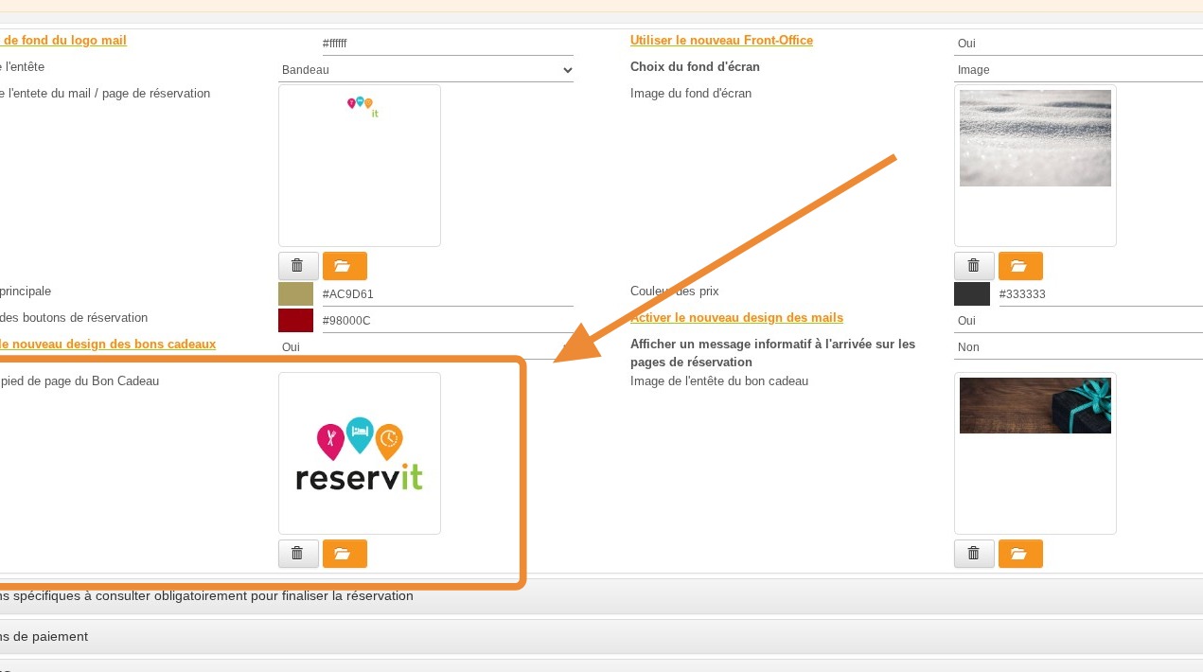Change new gift voucher design Oui value

click(427, 347)
